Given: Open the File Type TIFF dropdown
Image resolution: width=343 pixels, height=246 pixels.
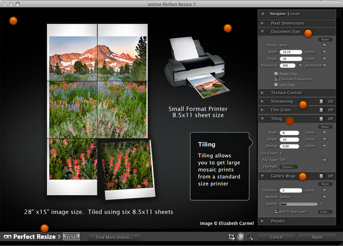Looking at the screenshot, I should pyautogui.click(x=325, y=160).
